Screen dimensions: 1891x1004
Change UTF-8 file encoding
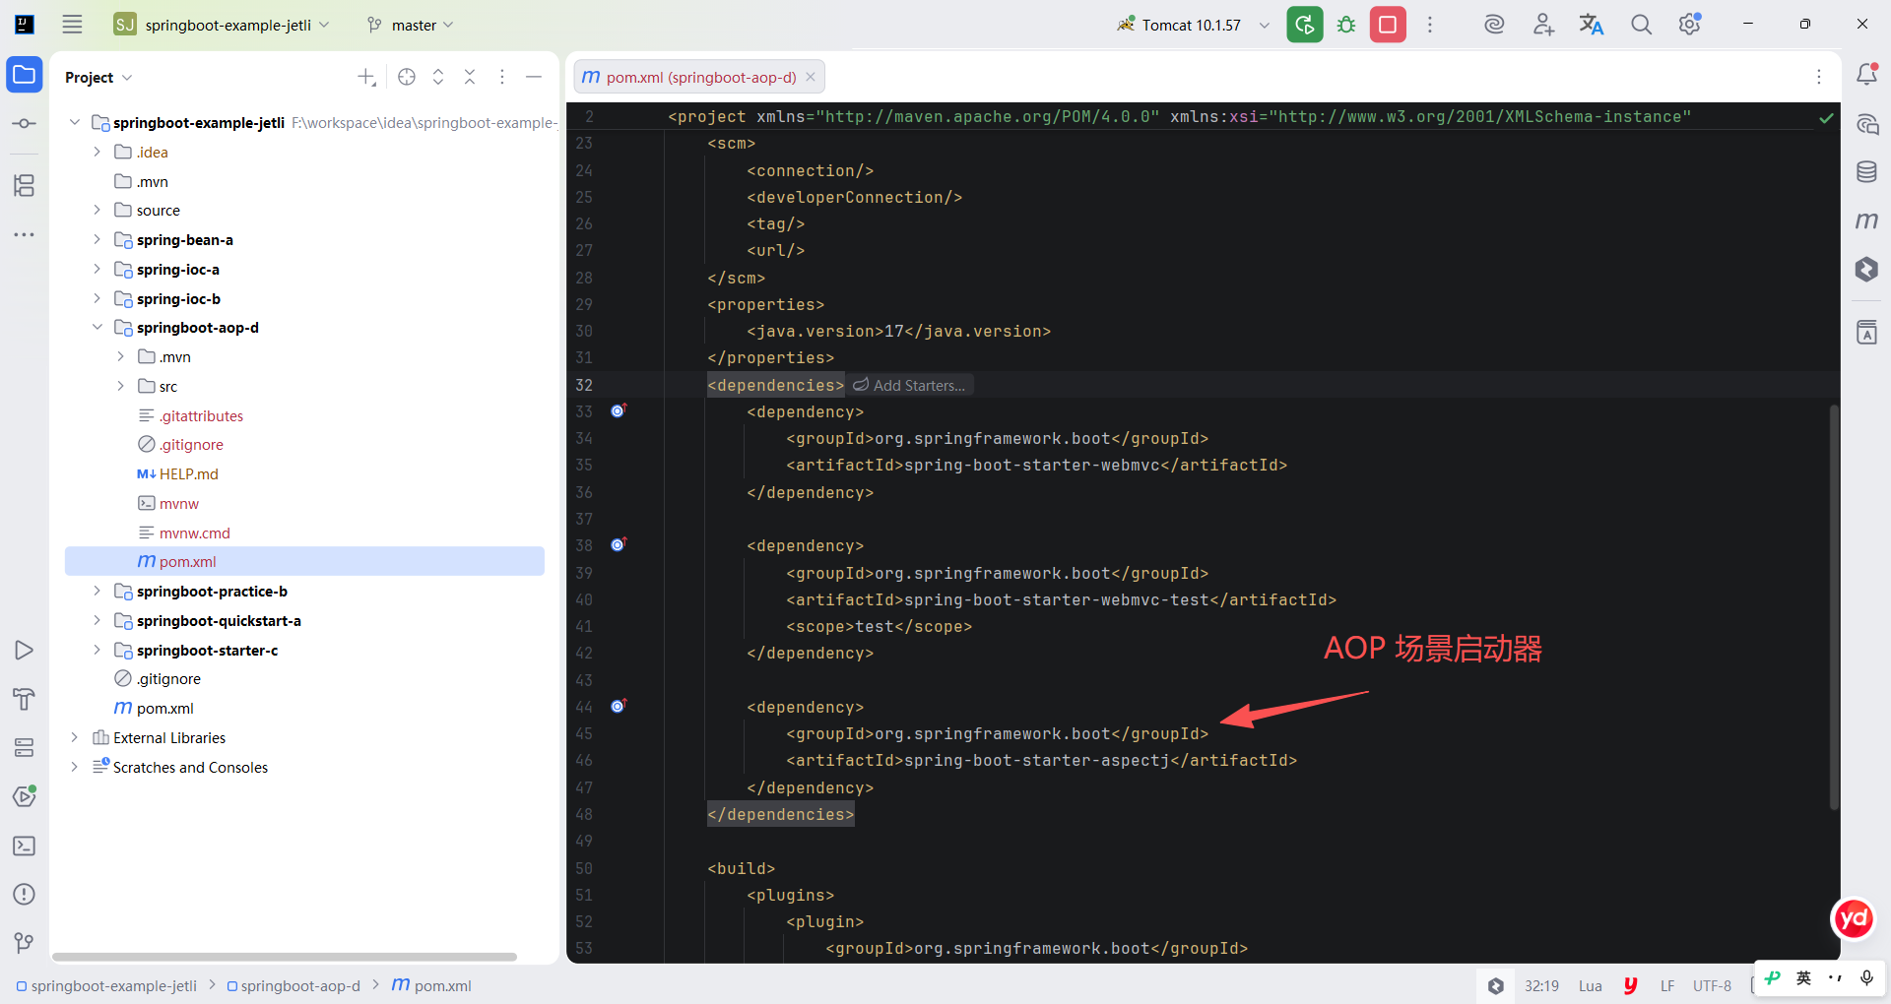[1712, 985]
